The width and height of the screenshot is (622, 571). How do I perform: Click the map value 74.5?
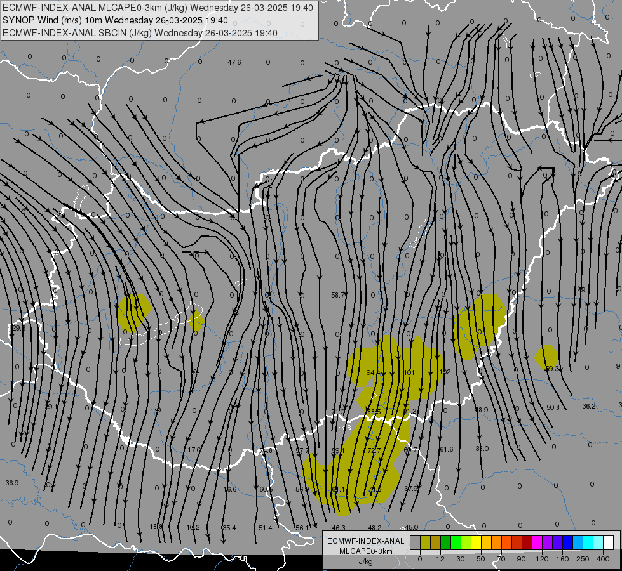pyautogui.click(x=374, y=489)
